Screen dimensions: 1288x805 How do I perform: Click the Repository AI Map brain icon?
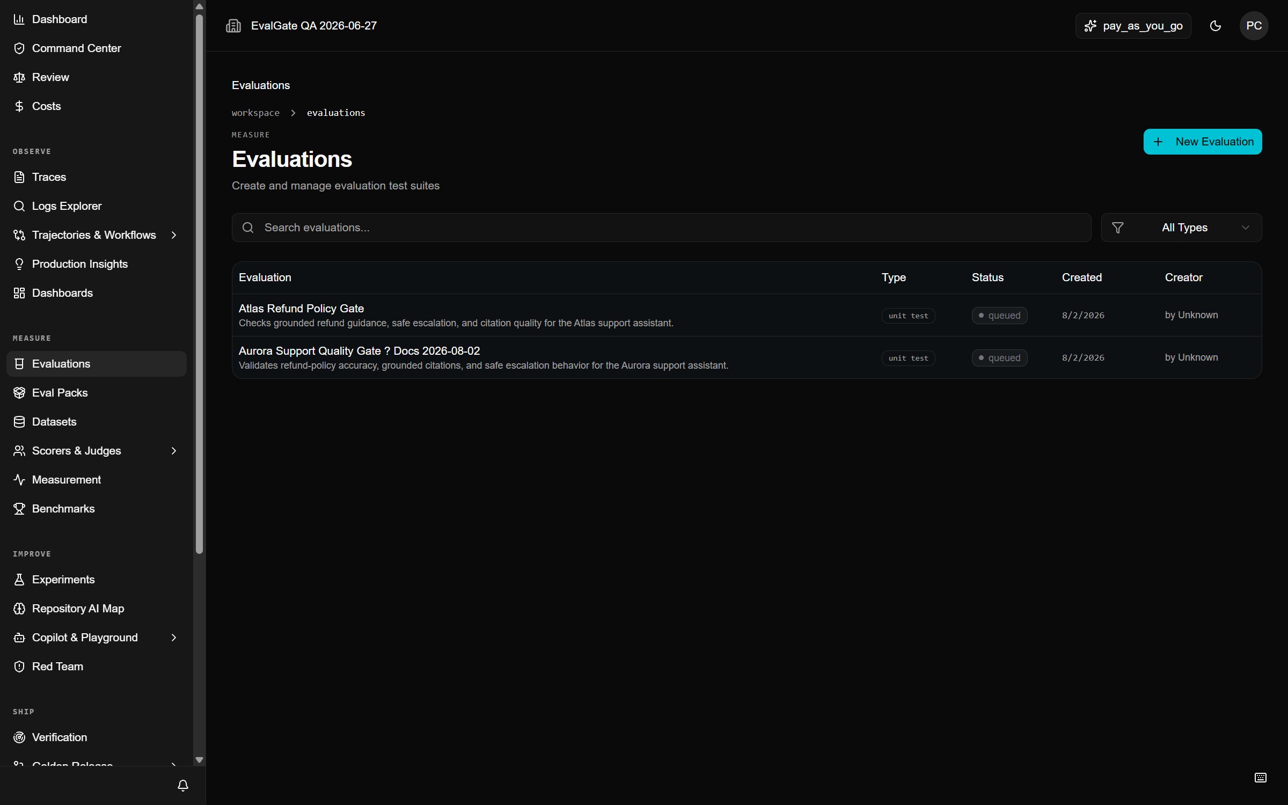19,609
